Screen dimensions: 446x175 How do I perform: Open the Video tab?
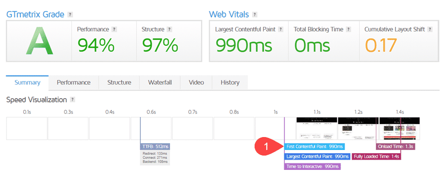pyautogui.click(x=196, y=82)
